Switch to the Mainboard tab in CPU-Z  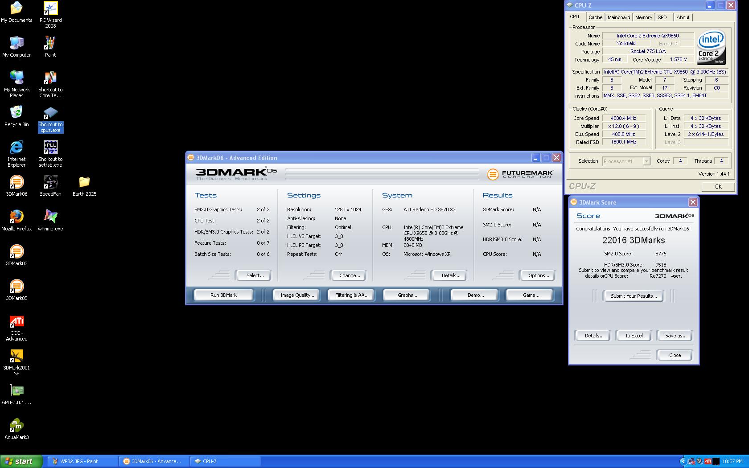619,17
